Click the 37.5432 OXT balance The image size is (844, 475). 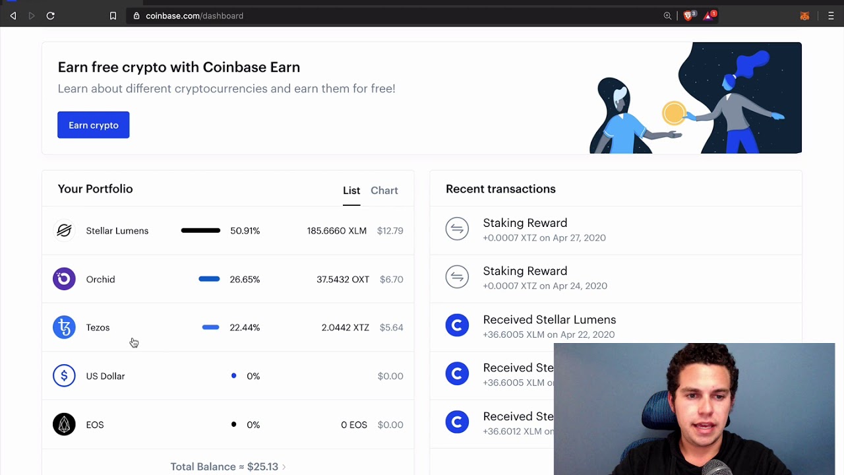point(343,279)
